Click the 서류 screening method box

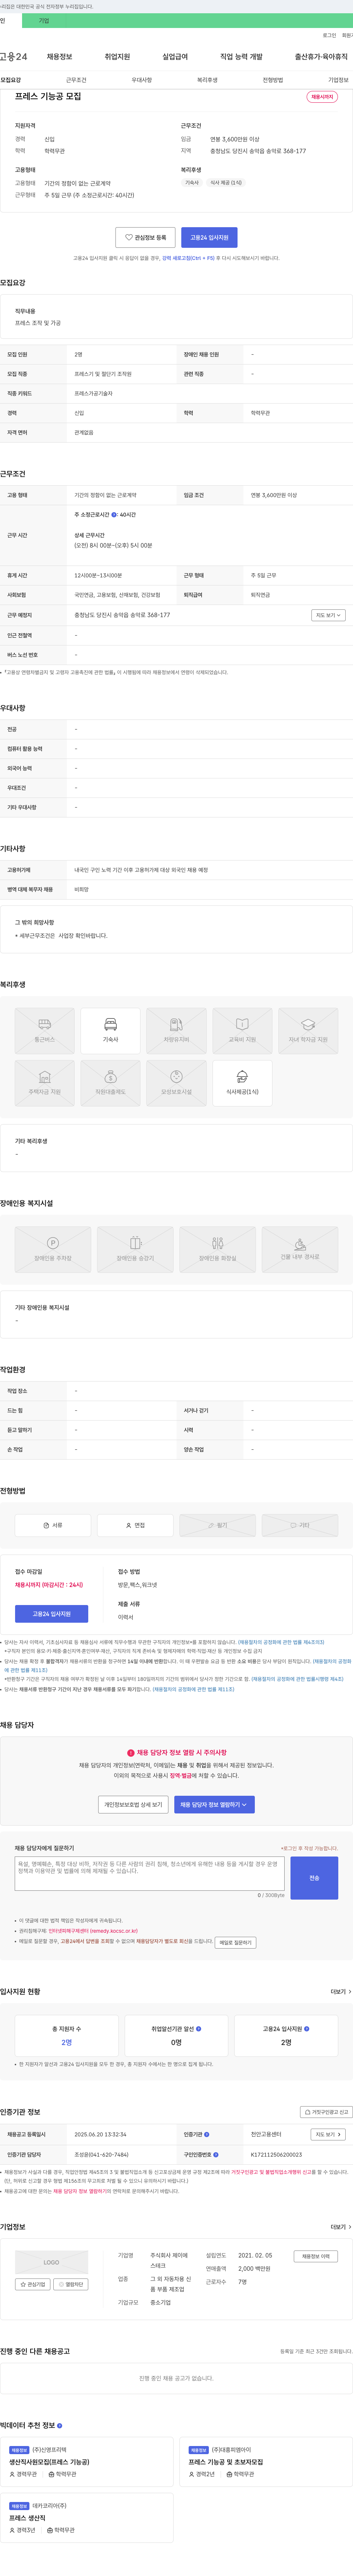[53, 1525]
